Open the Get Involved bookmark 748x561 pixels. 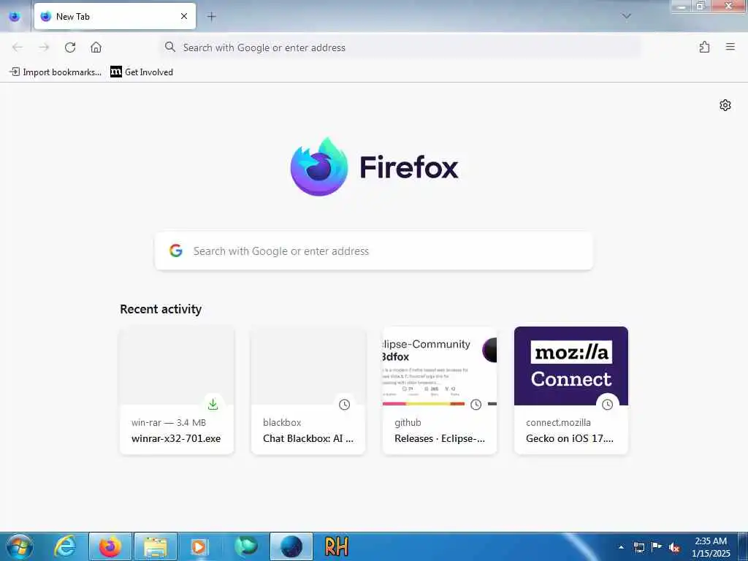click(x=142, y=72)
